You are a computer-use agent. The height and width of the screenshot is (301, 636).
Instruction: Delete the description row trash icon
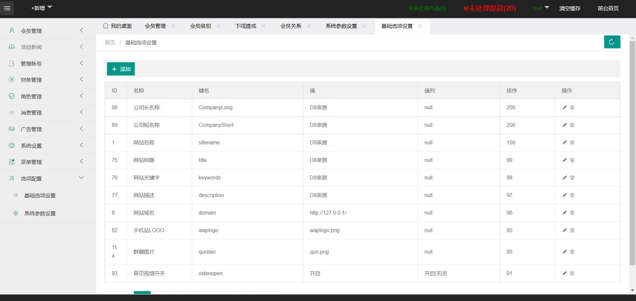point(572,195)
